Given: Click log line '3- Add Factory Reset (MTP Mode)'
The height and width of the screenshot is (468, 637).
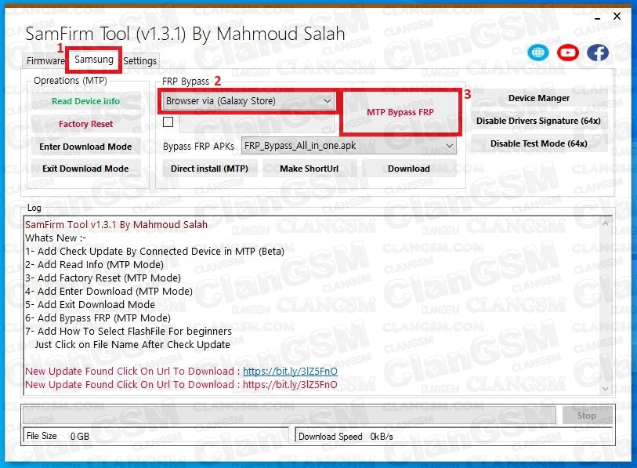Looking at the screenshot, I should pyautogui.click(x=103, y=278).
